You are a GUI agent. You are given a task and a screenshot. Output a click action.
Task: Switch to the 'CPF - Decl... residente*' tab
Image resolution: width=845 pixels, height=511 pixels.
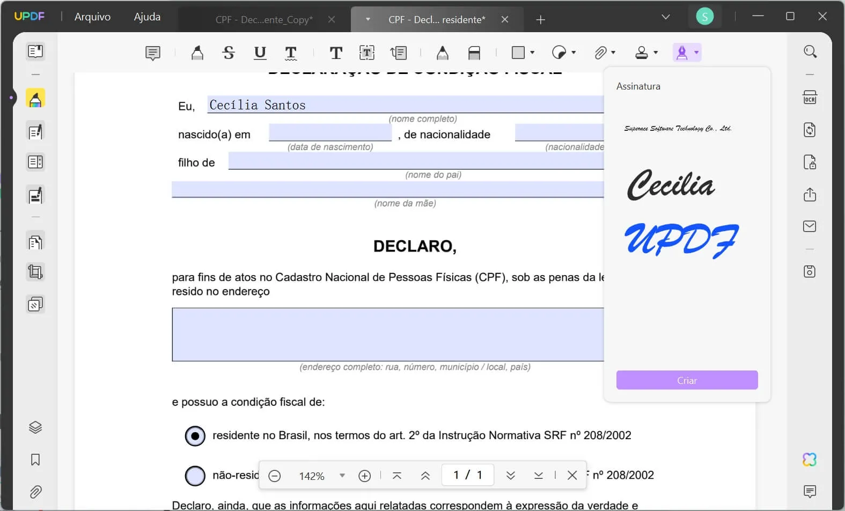(437, 20)
